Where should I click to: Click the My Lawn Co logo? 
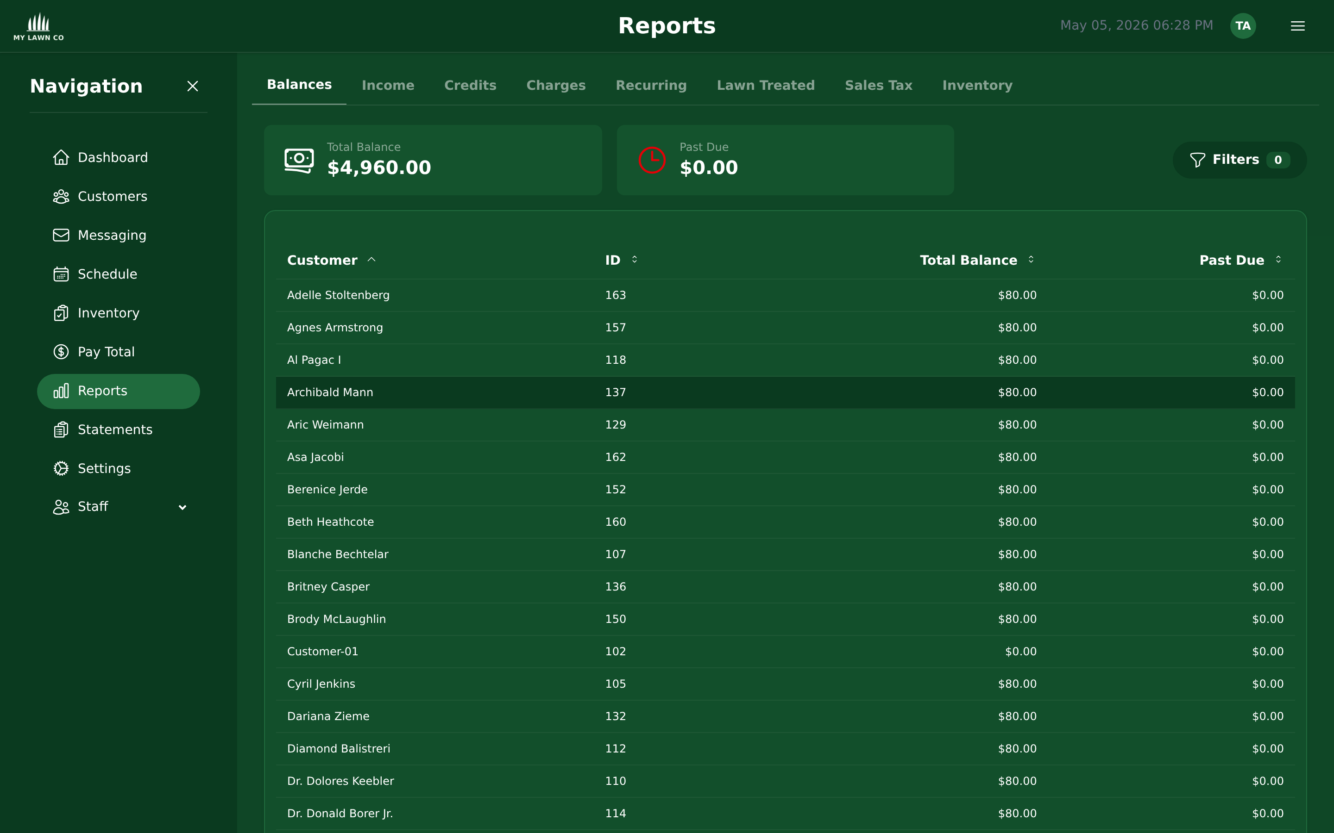click(x=38, y=26)
